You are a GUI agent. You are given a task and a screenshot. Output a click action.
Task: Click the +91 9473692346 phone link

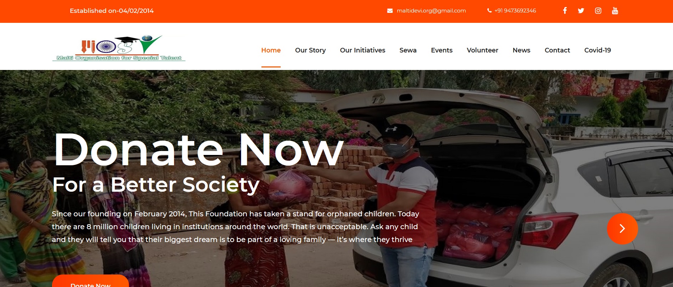pyautogui.click(x=515, y=11)
